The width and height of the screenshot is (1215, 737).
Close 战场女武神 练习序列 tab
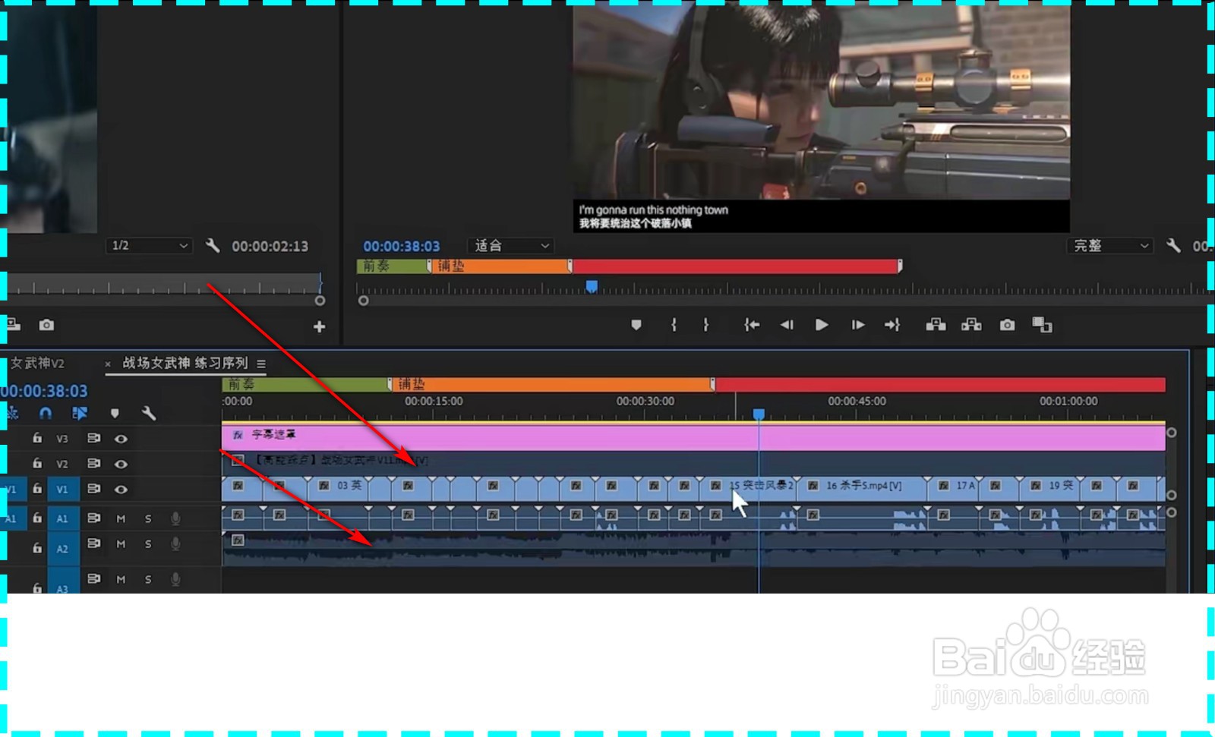point(108,364)
